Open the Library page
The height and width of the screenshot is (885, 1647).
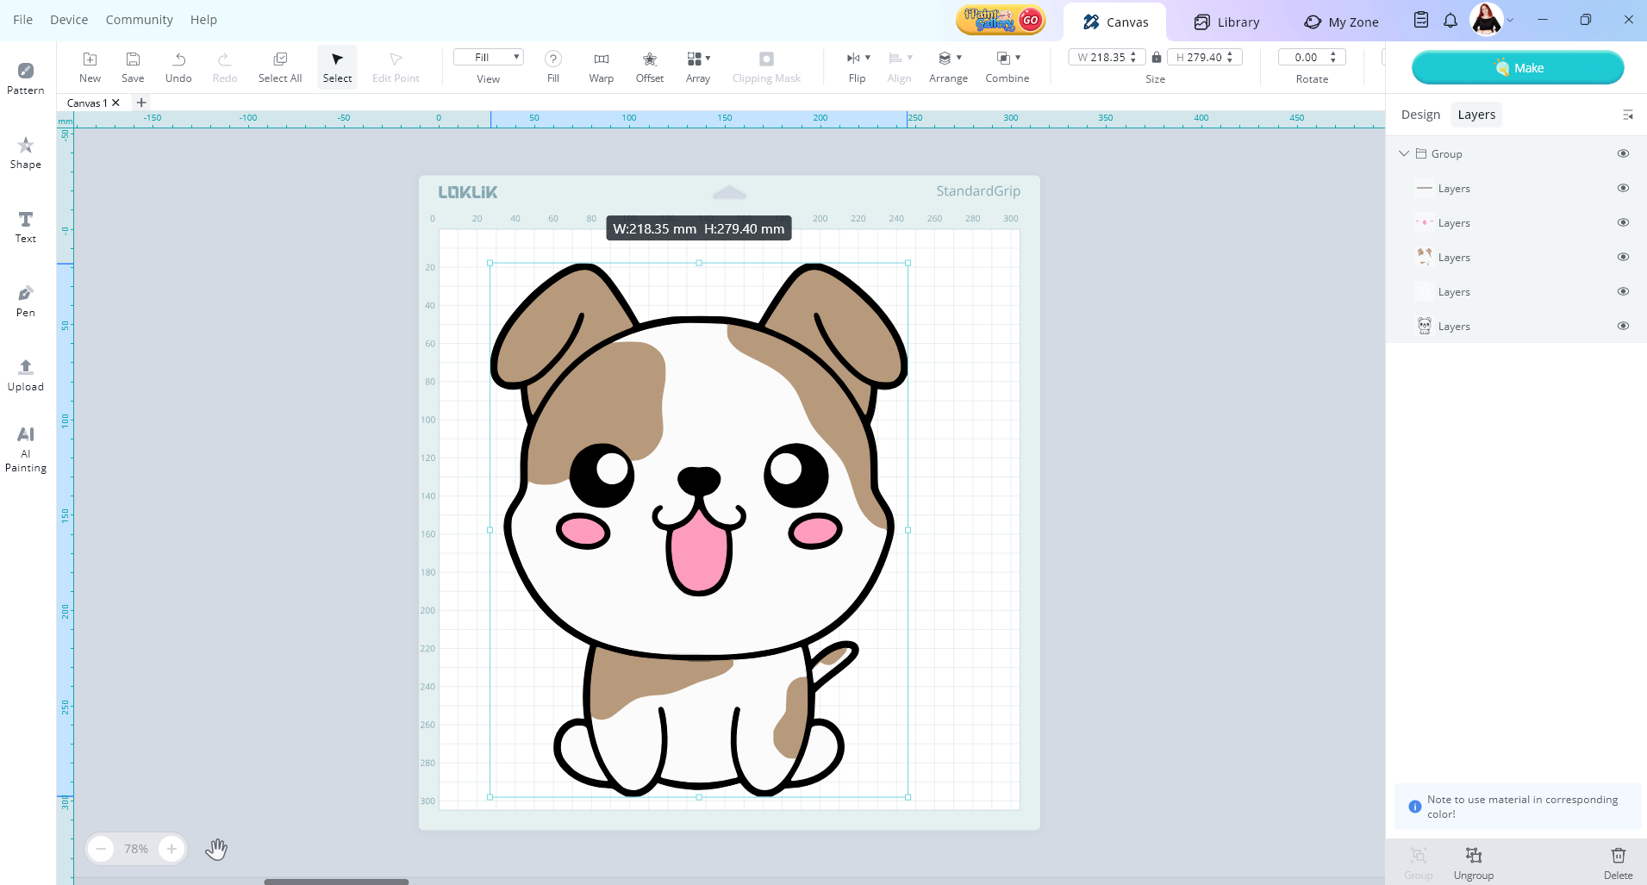(1226, 22)
